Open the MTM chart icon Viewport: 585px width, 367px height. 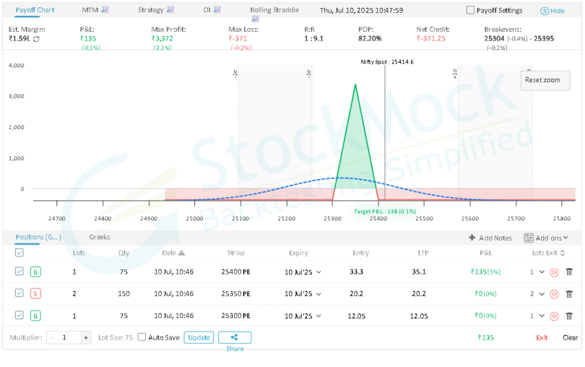pos(105,10)
